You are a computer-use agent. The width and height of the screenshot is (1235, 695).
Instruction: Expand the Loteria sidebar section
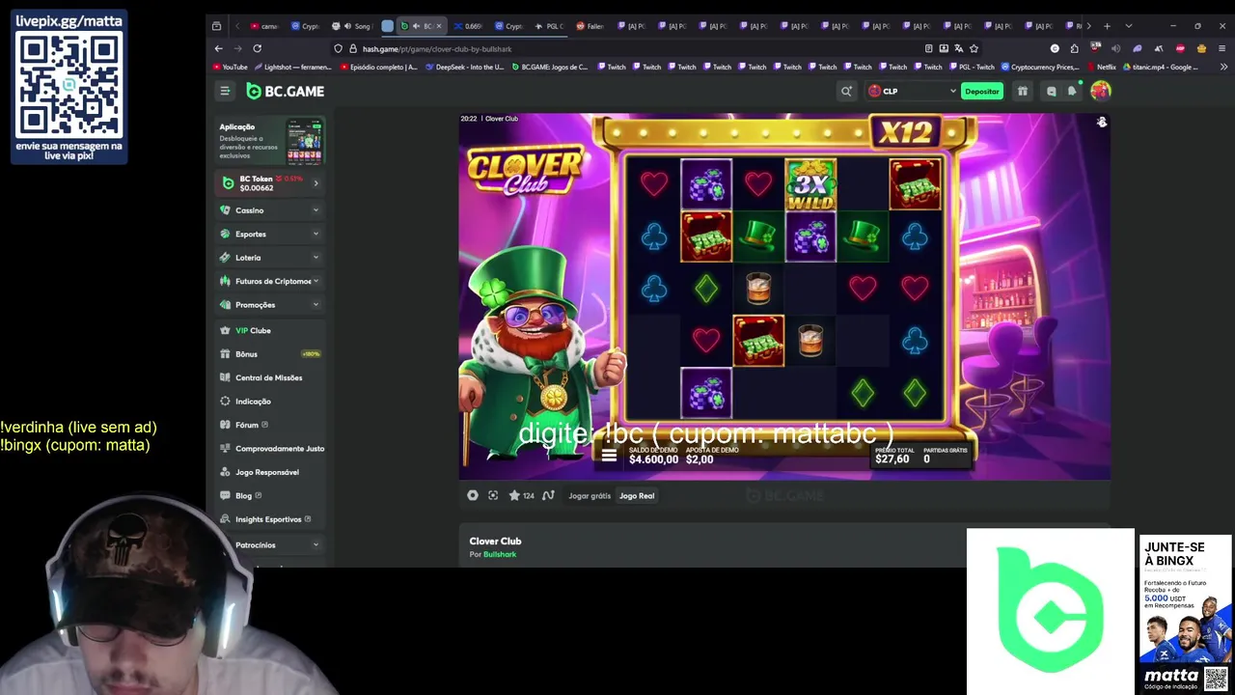(316, 258)
